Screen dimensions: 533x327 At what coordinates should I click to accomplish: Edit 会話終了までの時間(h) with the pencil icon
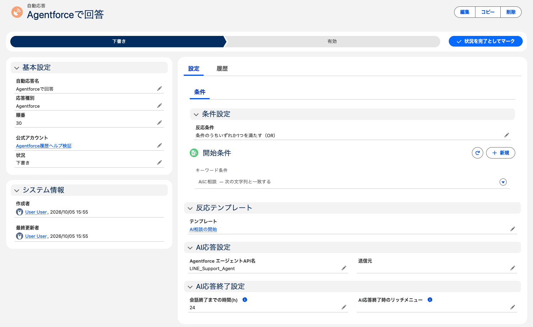[x=344, y=307]
